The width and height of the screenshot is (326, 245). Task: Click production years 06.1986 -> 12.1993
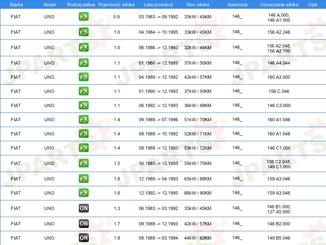158,47
